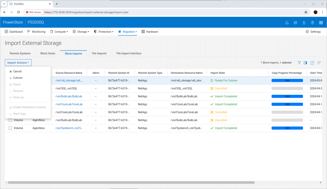Choose Enable Destination Volume menu entry
Viewport: 327px width, 189px height.
(28, 107)
